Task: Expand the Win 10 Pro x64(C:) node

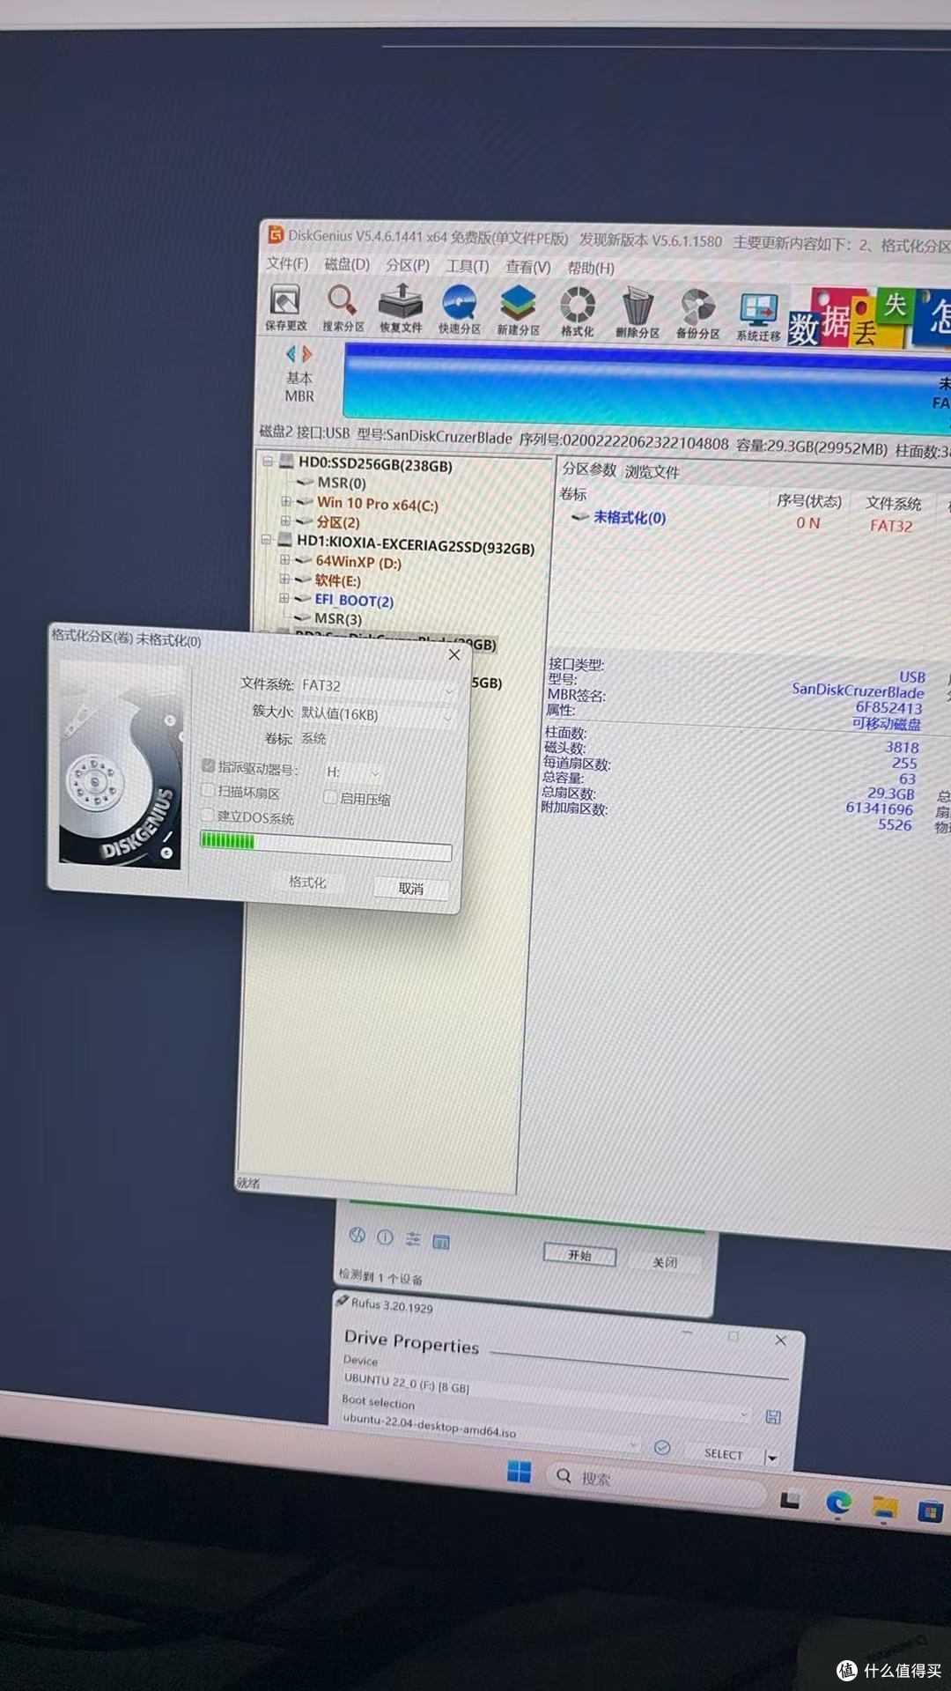Action: (x=285, y=501)
